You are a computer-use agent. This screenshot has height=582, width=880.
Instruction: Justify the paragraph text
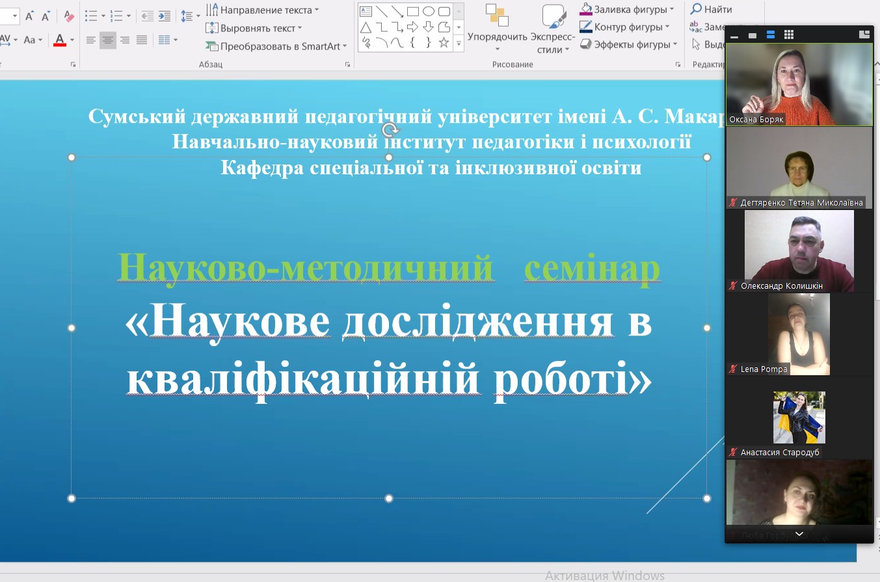tap(142, 40)
